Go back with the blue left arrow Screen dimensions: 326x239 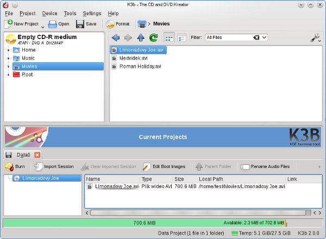116,38
